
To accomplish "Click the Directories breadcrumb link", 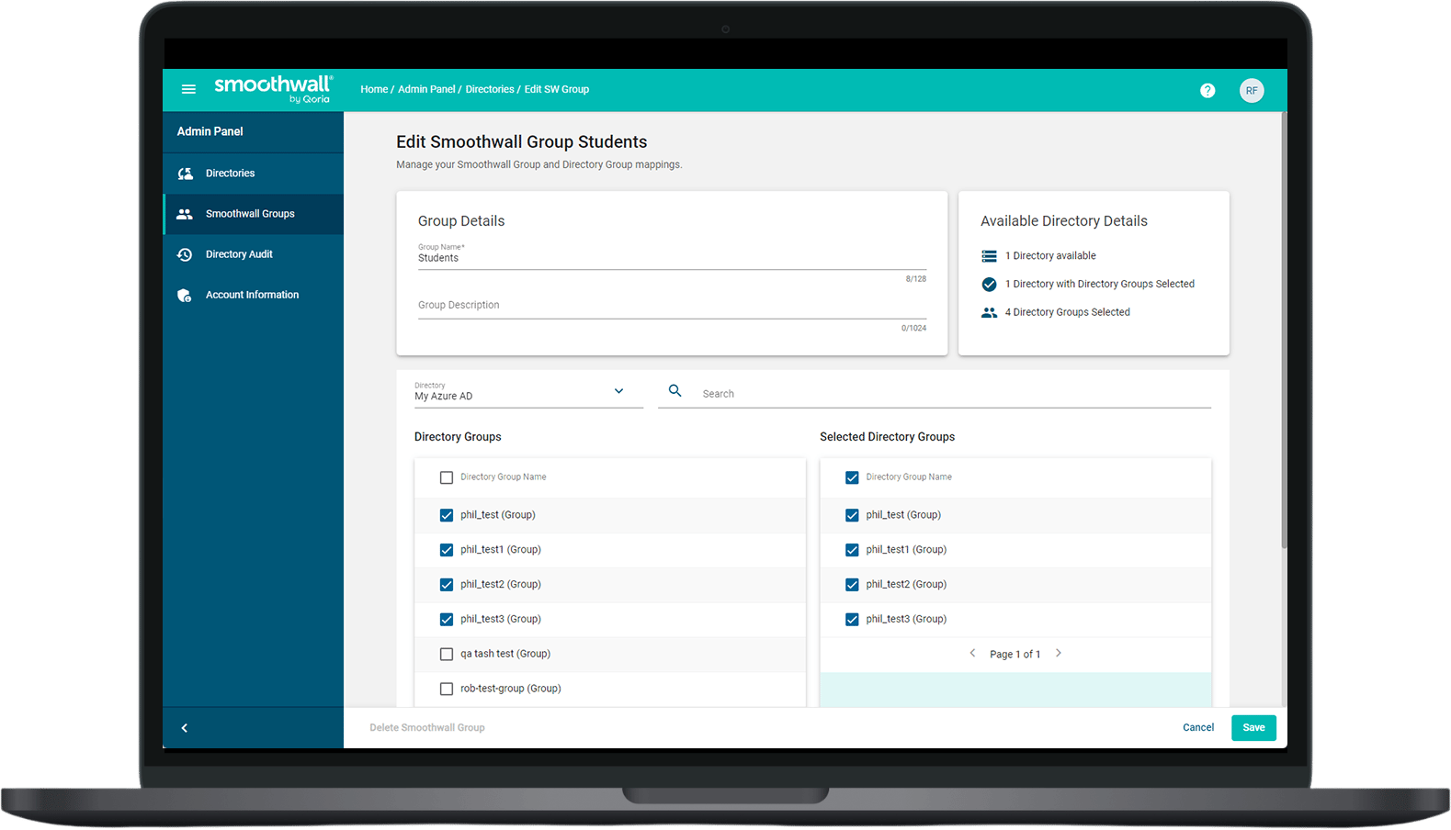I will coord(490,90).
